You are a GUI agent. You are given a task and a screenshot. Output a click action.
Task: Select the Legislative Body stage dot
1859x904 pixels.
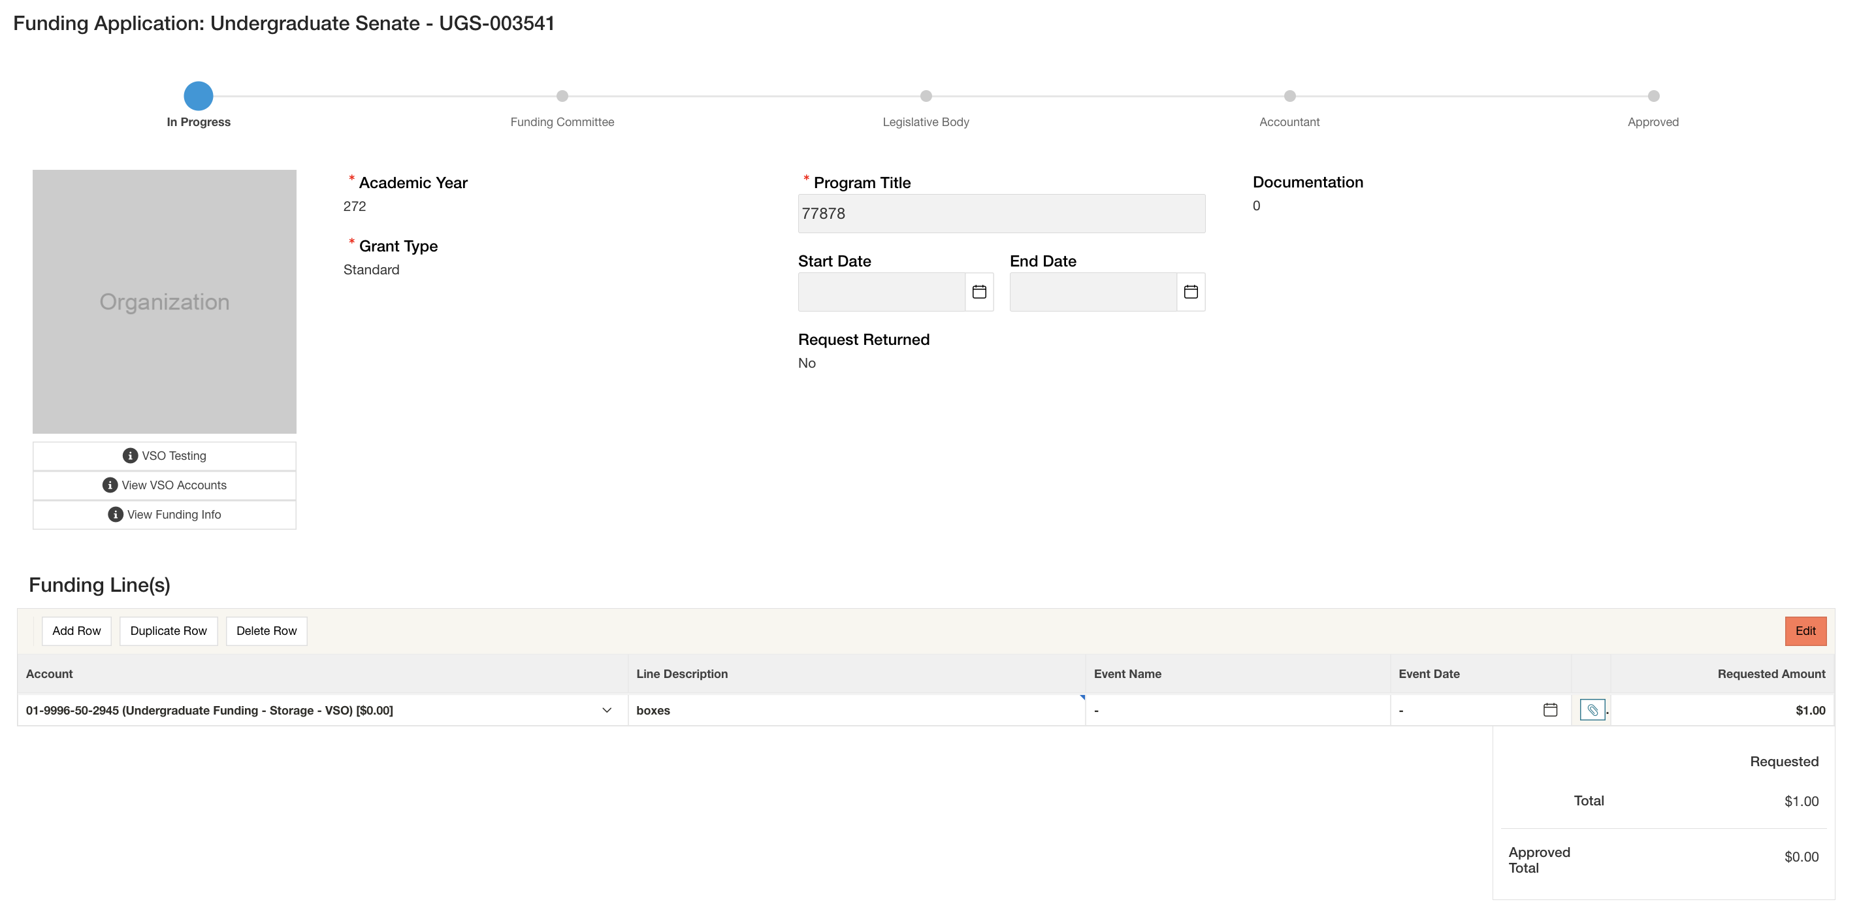pyautogui.click(x=926, y=96)
